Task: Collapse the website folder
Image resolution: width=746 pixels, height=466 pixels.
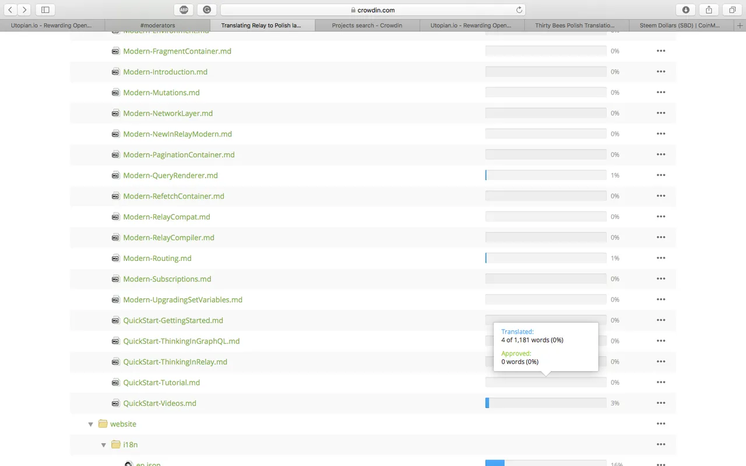Action: [x=90, y=424]
